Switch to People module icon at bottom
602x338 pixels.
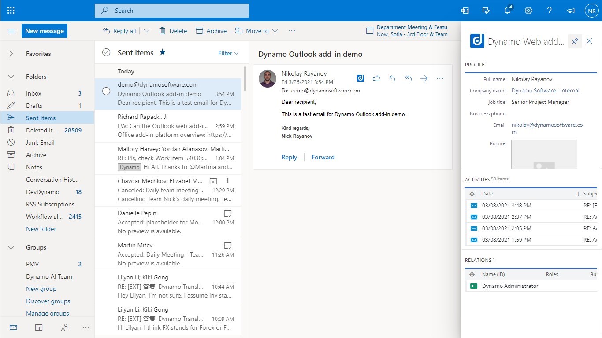[x=64, y=327]
